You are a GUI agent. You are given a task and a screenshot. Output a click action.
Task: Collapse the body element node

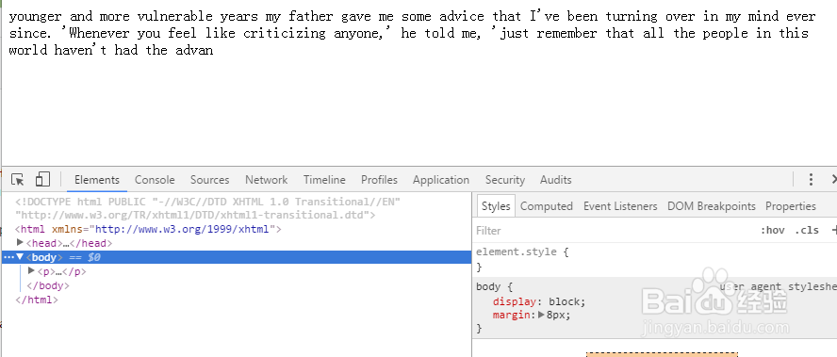coord(20,257)
